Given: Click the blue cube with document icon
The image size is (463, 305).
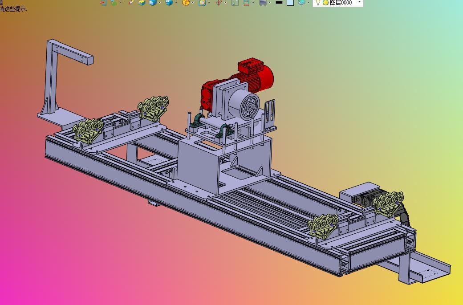Looking at the screenshot, I should pos(169,2).
